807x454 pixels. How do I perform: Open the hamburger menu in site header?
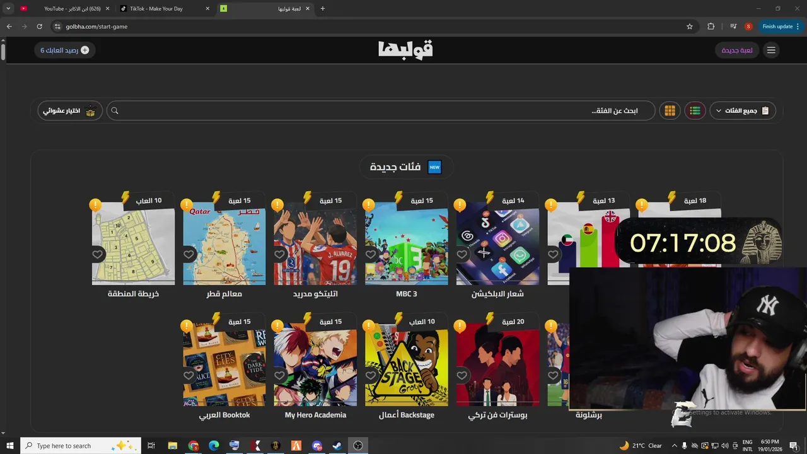pyautogui.click(x=771, y=50)
